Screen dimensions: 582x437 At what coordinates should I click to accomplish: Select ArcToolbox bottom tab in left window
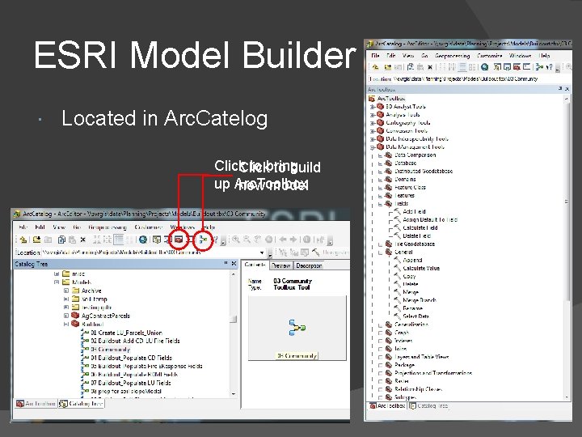click(x=36, y=404)
